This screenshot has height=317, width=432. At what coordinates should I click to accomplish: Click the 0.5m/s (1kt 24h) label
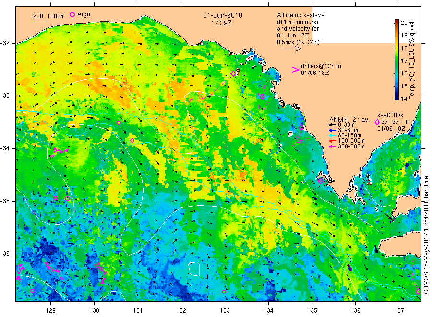(x=299, y=42)
